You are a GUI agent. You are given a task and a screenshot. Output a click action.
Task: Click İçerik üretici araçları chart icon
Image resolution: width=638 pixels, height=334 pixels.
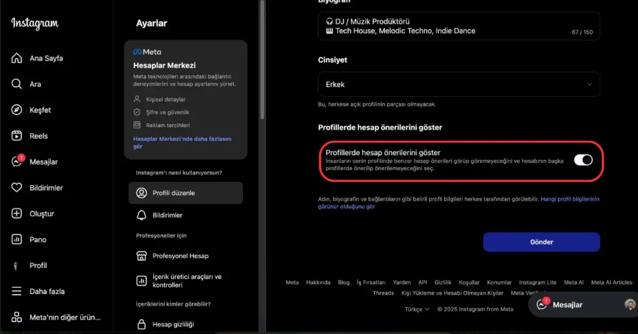point(141,280)
